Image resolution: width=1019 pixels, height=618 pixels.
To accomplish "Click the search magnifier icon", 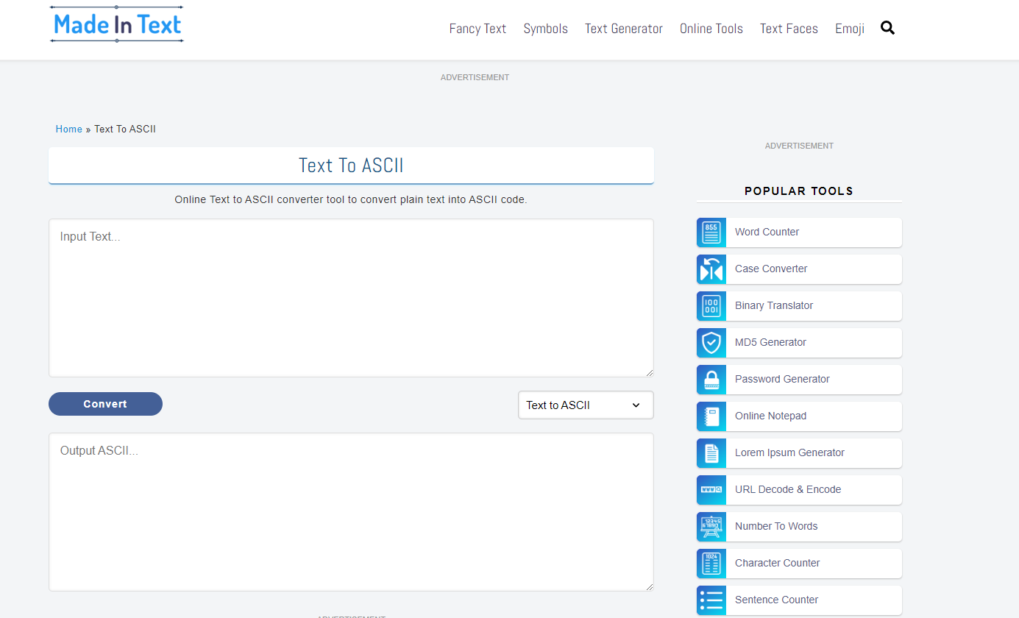I will pos(887,28).
